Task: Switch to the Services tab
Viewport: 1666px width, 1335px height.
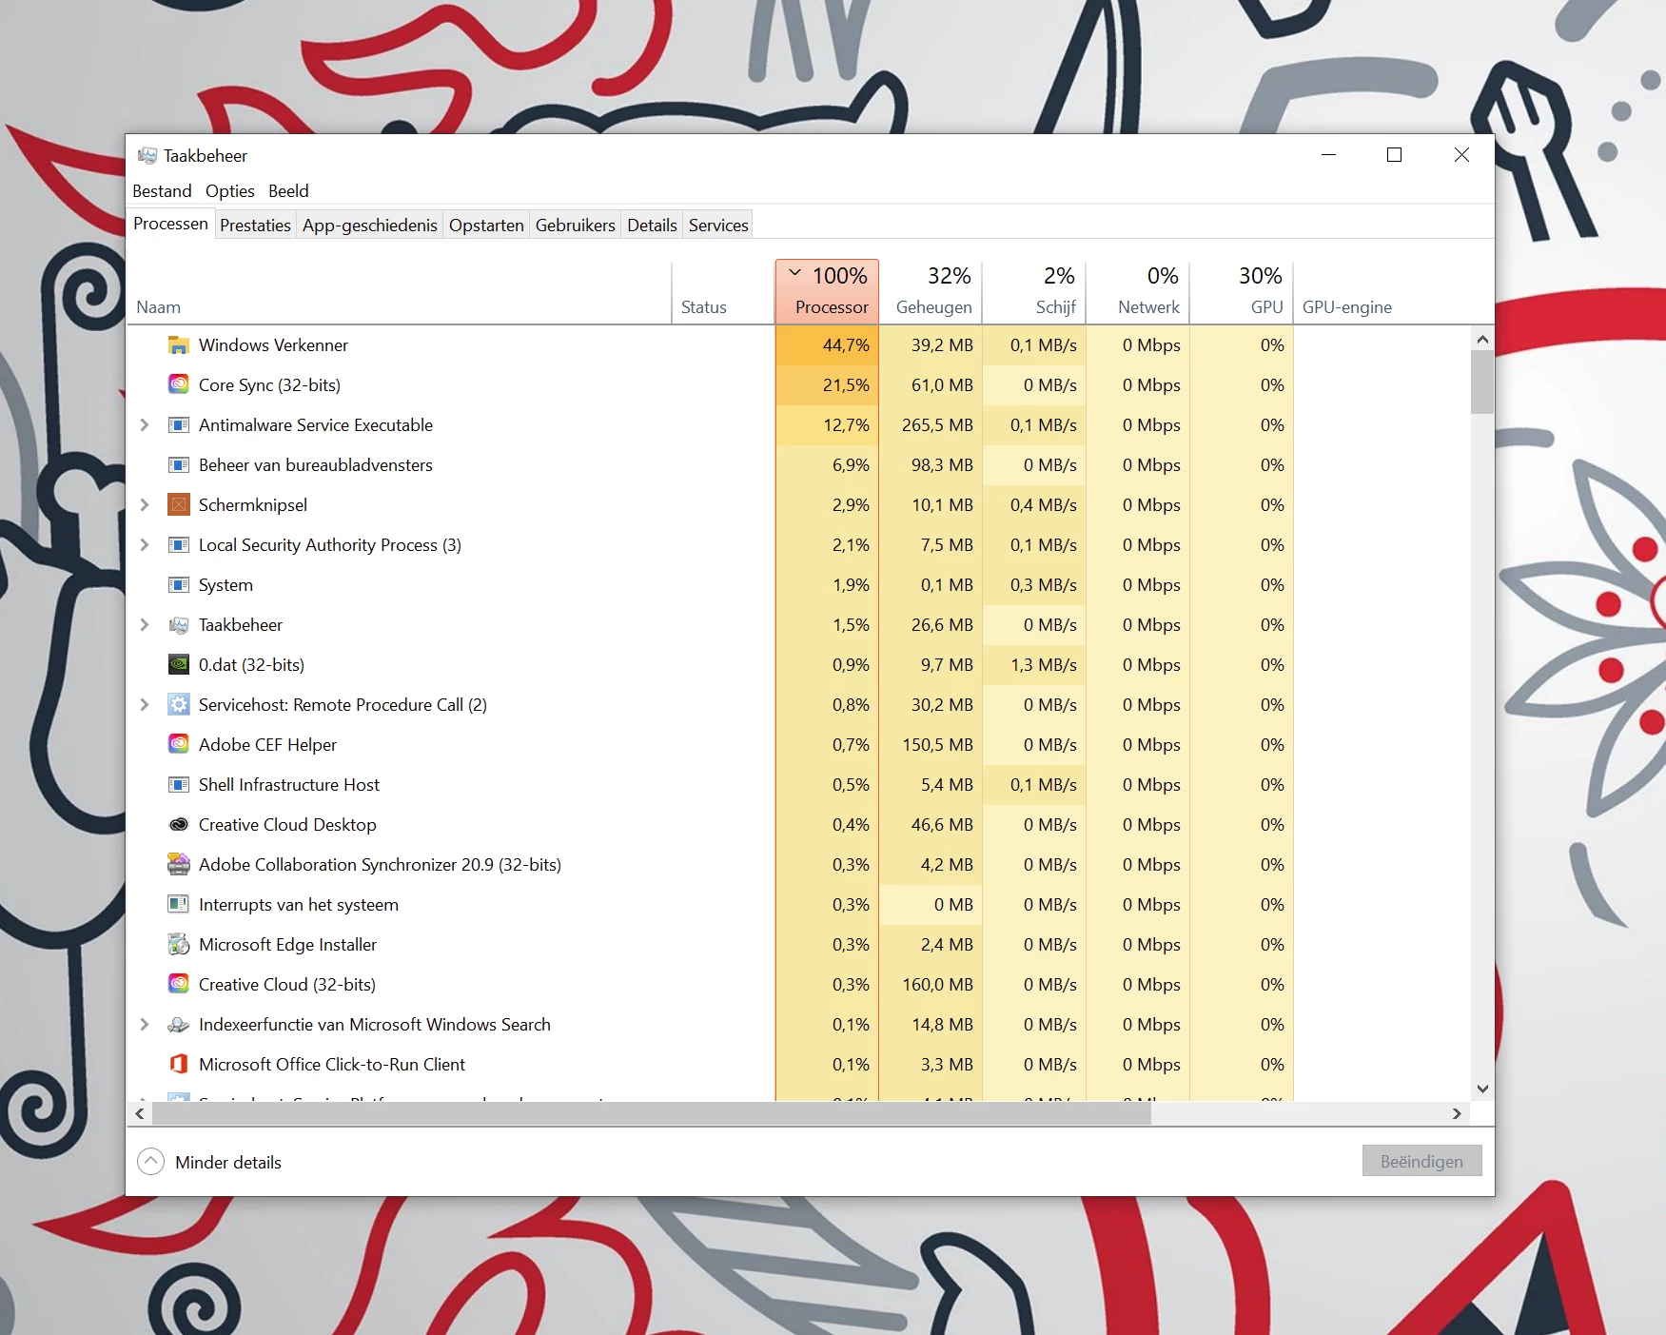Action: pos(718,226)
